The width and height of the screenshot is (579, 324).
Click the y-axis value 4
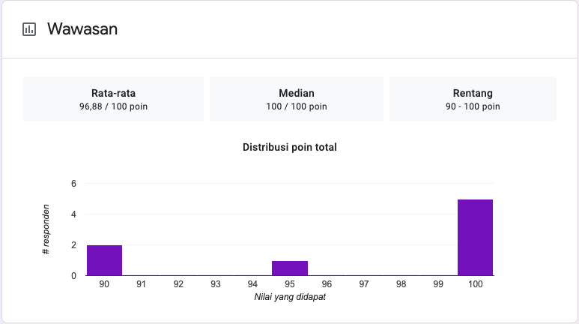[73, 214]
